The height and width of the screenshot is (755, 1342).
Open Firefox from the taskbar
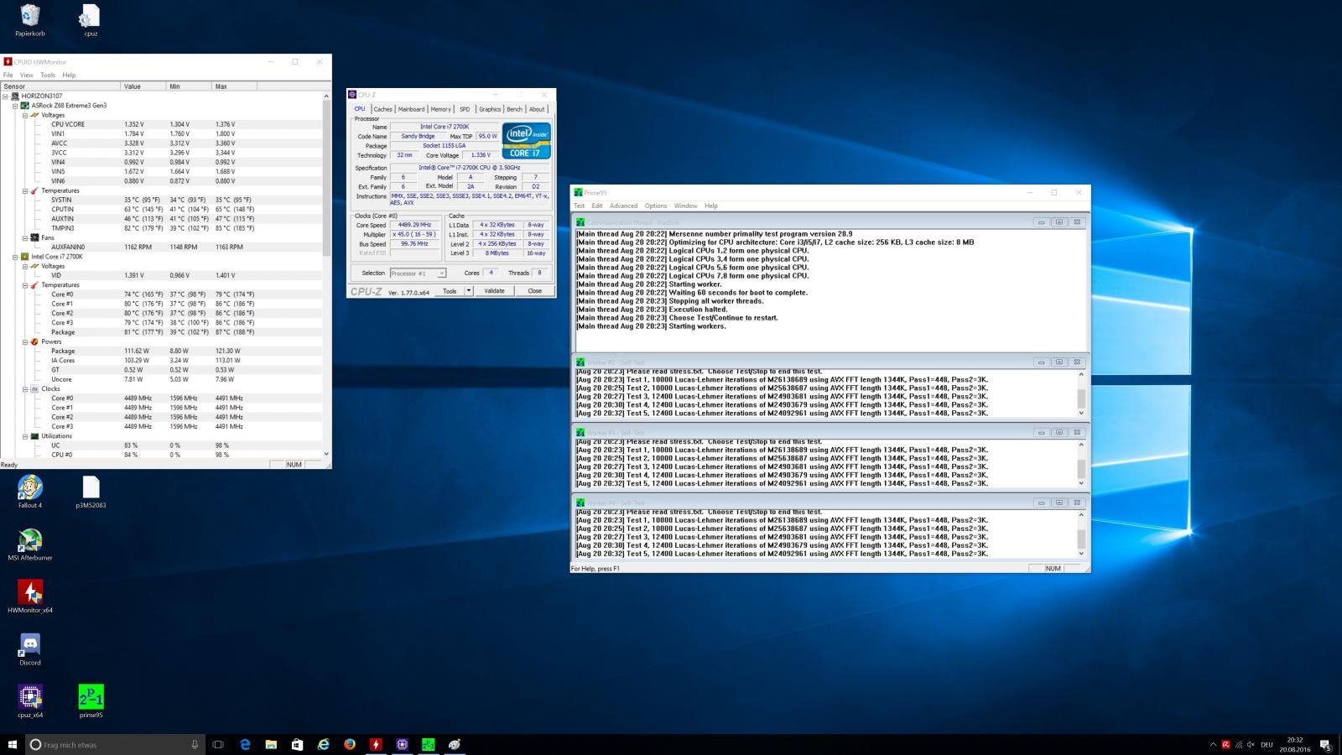(350, 744)
